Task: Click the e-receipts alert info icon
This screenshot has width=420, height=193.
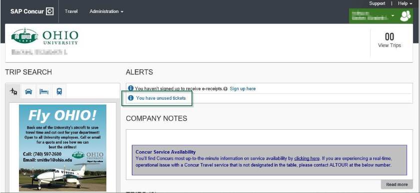Action: (x=131, y=88)
